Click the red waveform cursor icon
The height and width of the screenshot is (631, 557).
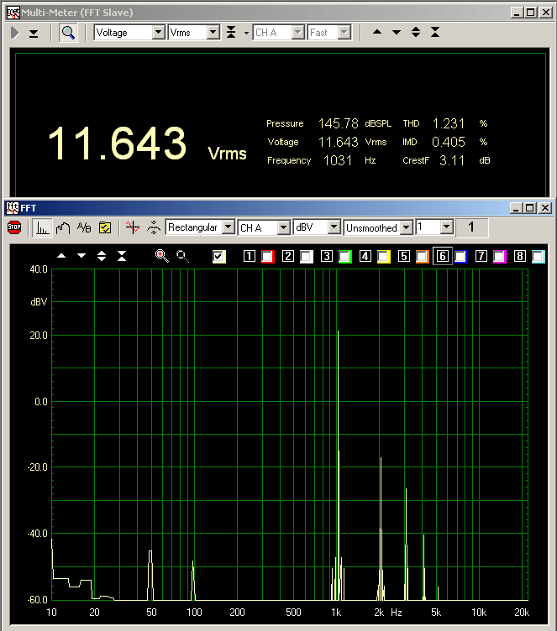(132, 227)
